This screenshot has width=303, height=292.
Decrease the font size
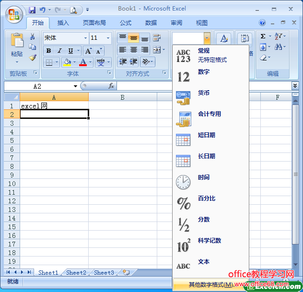(99, 51)
